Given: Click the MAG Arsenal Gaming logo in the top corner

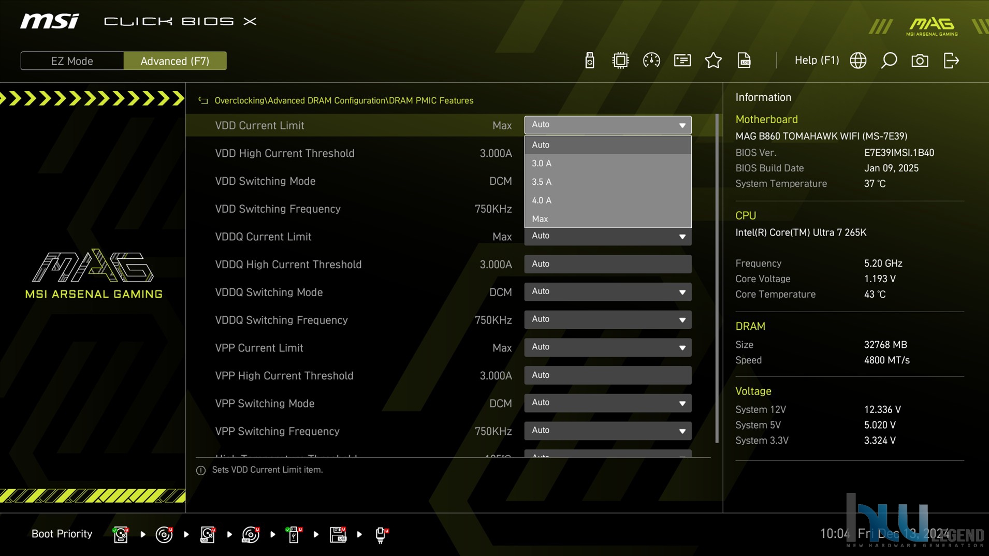Looking at the screenshot, I should click(x=932, y=27).
